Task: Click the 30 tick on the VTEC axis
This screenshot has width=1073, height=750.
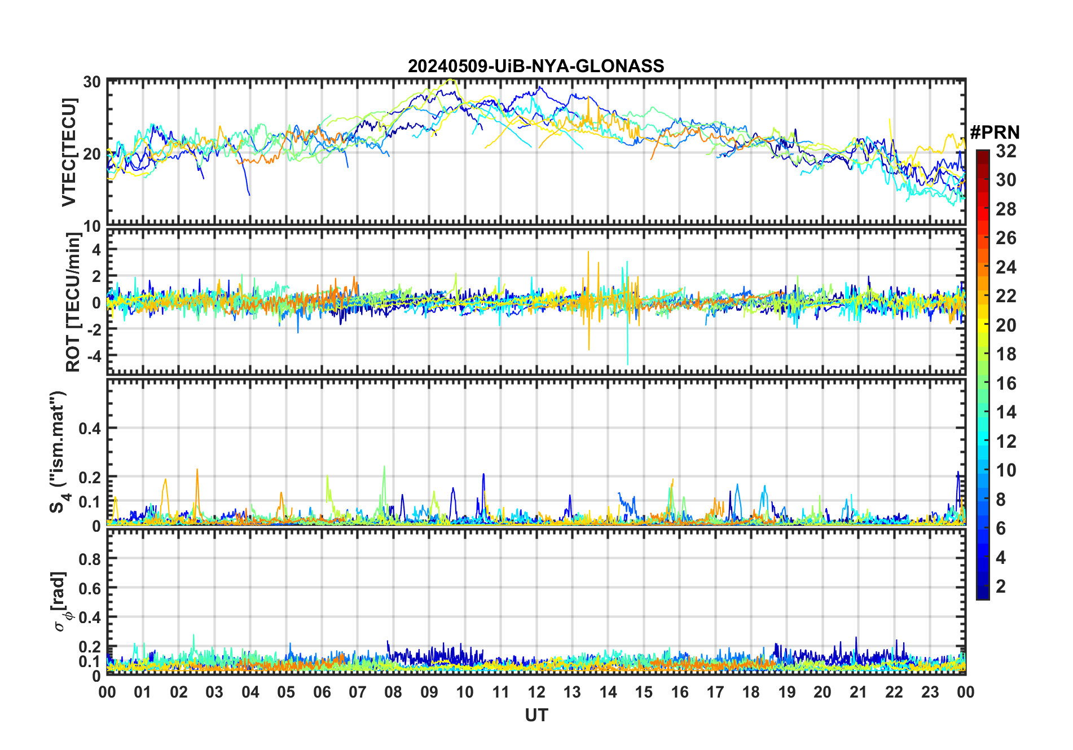Action: (92, 82)
